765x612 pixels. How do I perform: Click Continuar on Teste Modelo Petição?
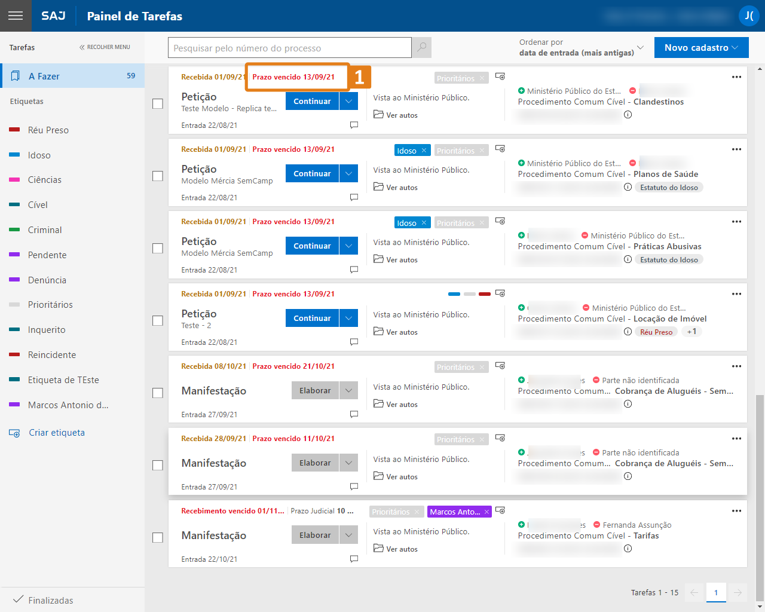click(x=312, y=101)
